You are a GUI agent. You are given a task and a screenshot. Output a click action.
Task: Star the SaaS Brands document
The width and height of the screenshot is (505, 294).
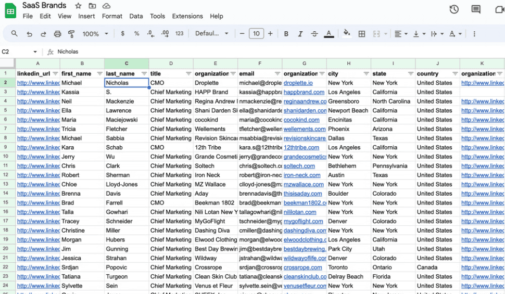pyautogui.click(x=78, y=6)
